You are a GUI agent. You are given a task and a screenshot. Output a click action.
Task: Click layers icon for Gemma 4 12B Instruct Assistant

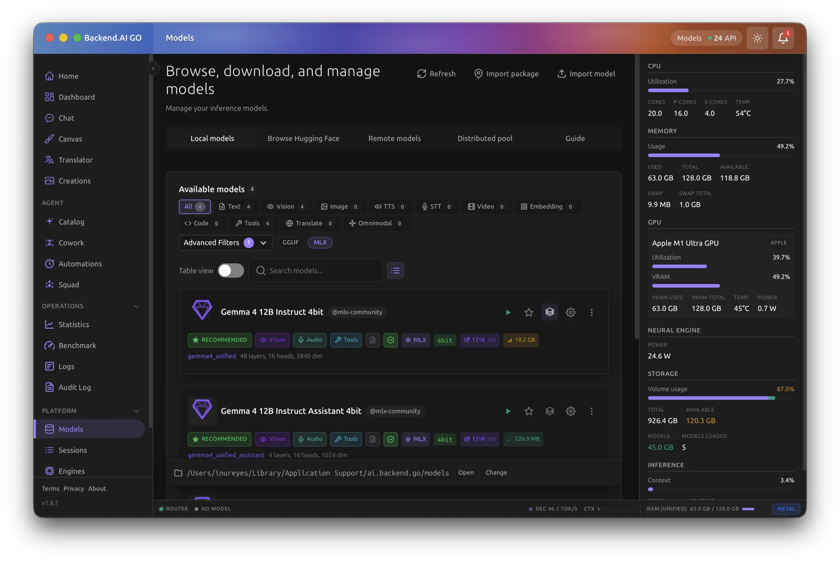click(x=550, y=411)
